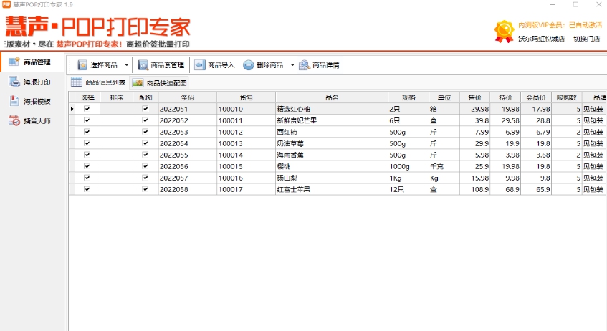Click the row selector arrow of first row
Image resolution: width=607 pixels, height=331 pixels.
72,109
